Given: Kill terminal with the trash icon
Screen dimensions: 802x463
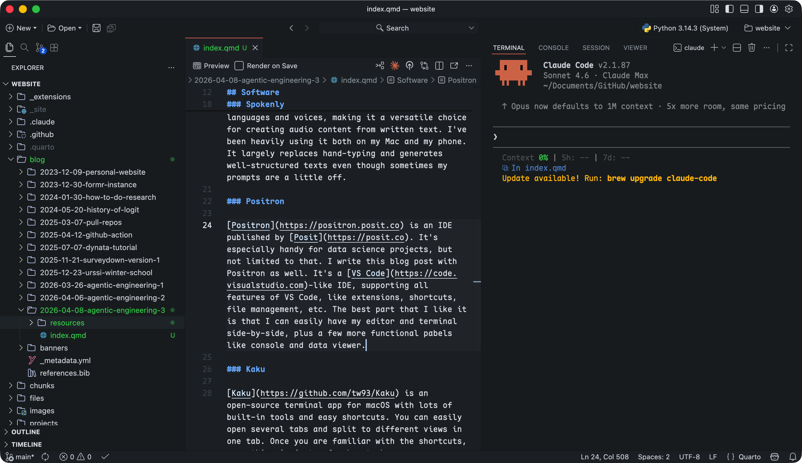Looking at the screenshot, I should [751, 48].
